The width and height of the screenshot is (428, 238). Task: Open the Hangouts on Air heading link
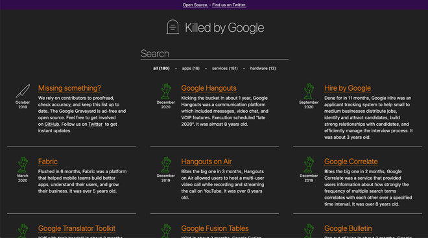pos(206,161)
